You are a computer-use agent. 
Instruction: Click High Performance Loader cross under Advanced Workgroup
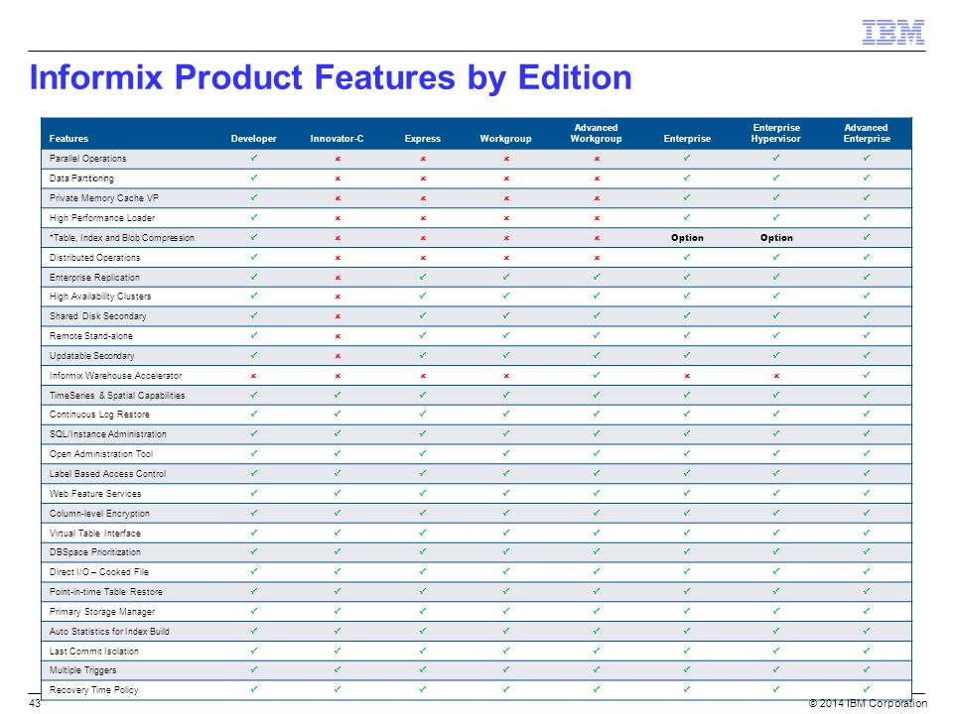coord(597,218)
